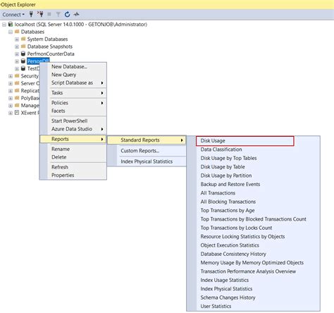Expand the Security folder node
This screenshot has width=334, height=313.
point(11,76)
